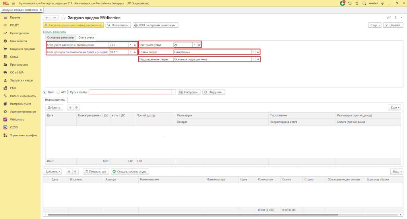Click the back navigation arrow
The width and height of the screenshot is (407, 219).
(x=47, y=18)
